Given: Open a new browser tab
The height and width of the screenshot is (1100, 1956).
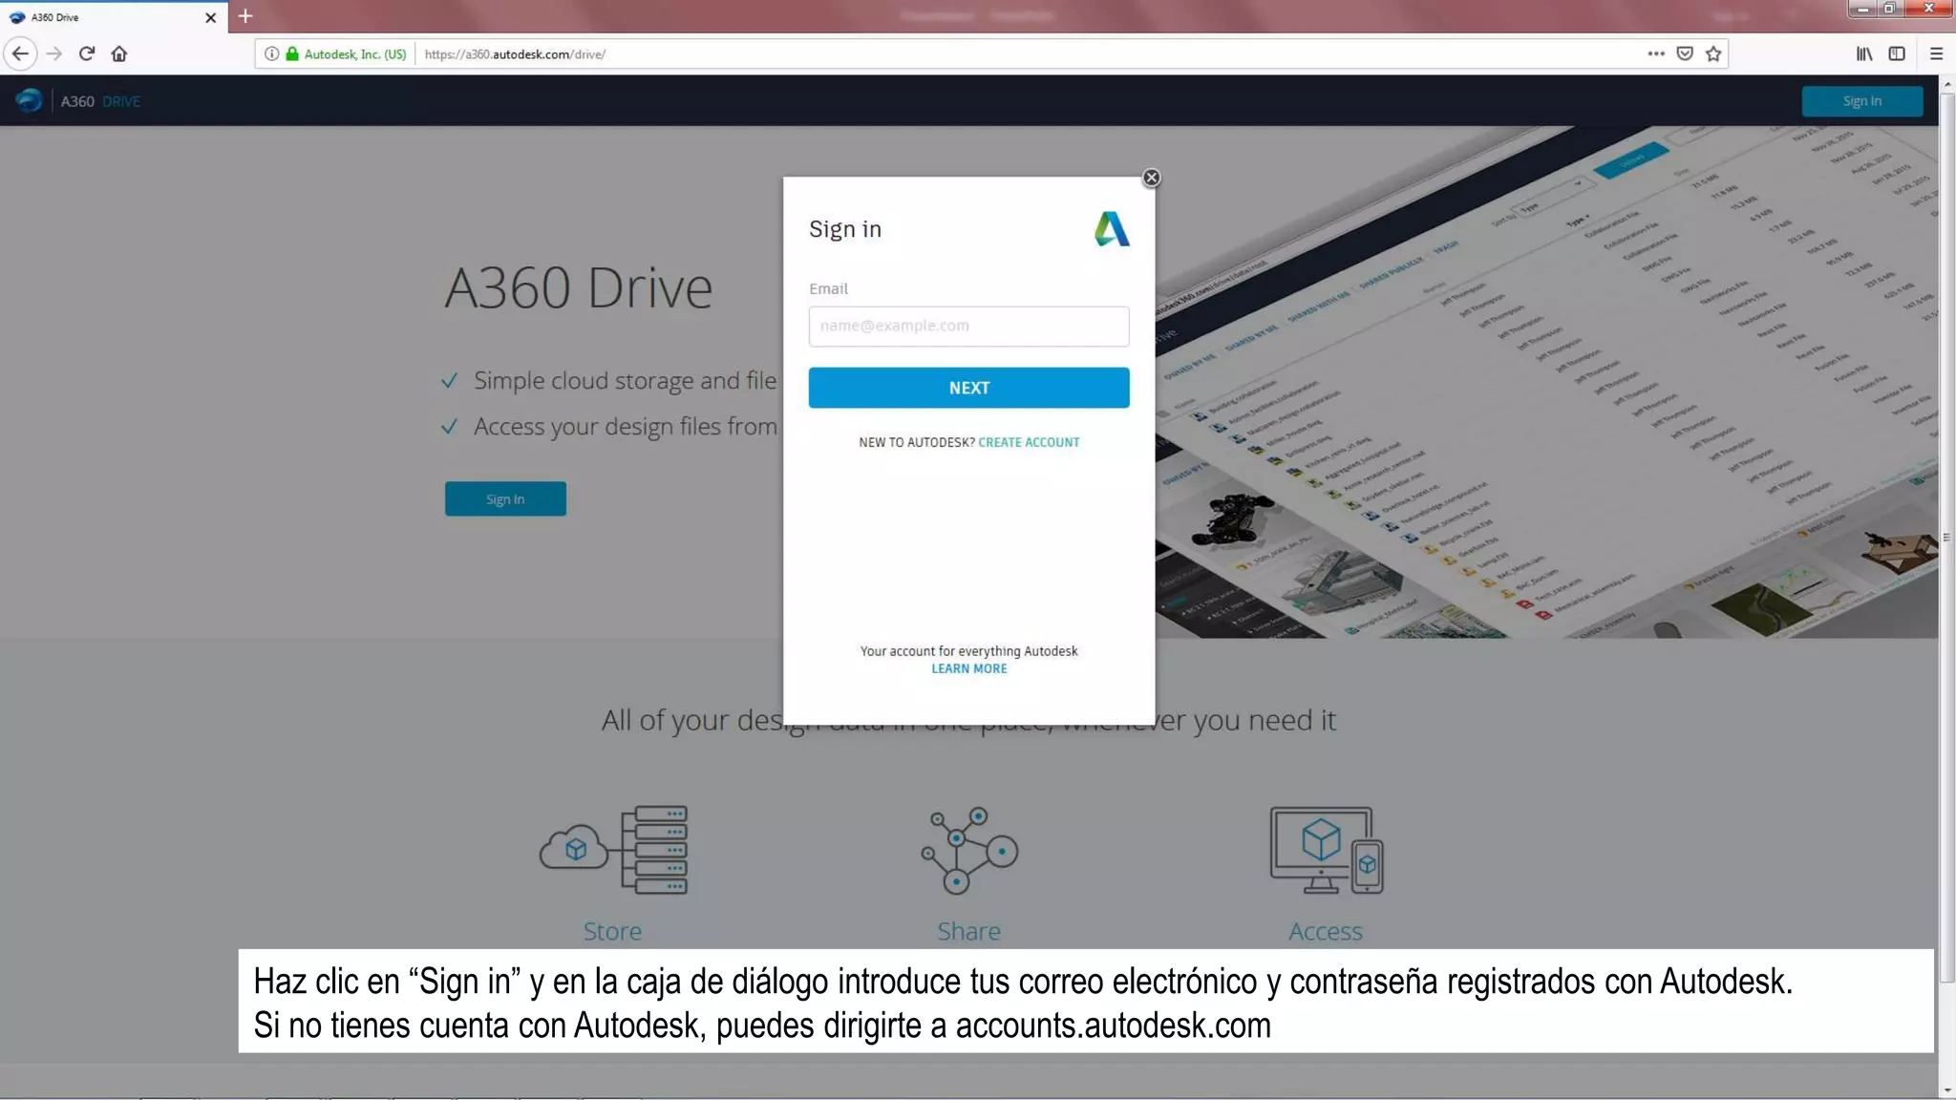Looking at the screenshot, I should tap(245, 16).
